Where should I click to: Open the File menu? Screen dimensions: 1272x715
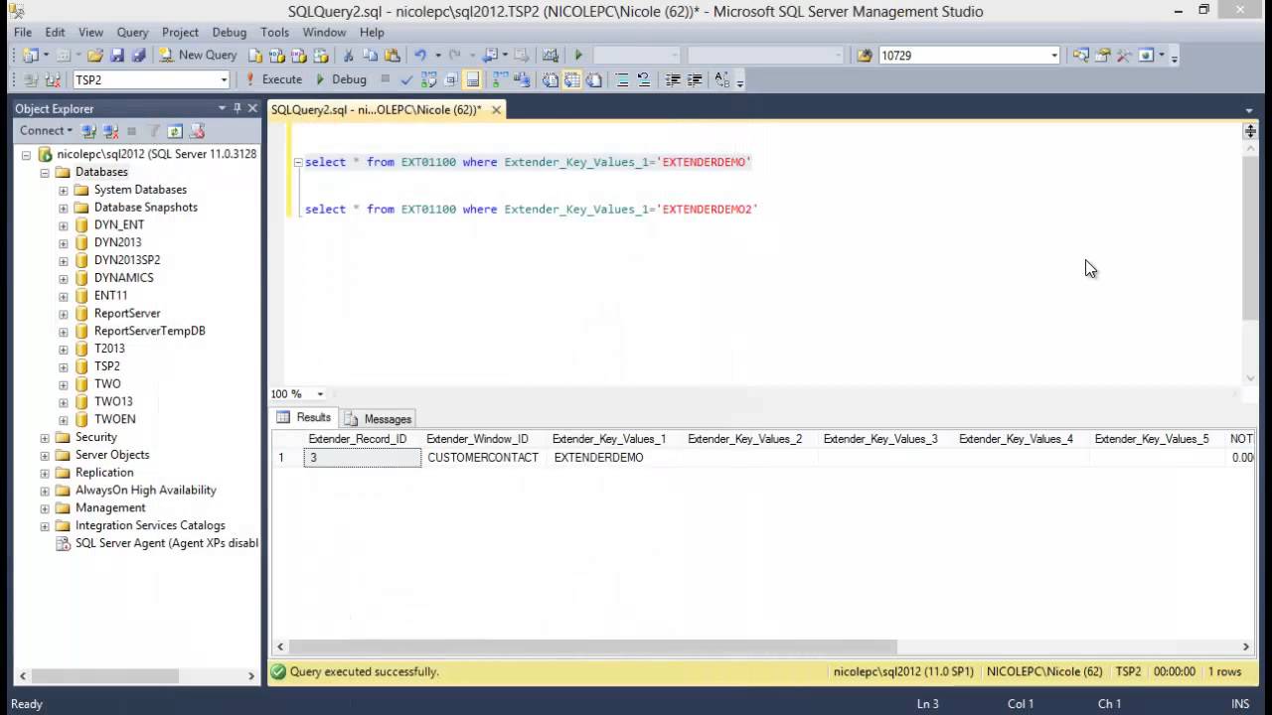(23, 32)
